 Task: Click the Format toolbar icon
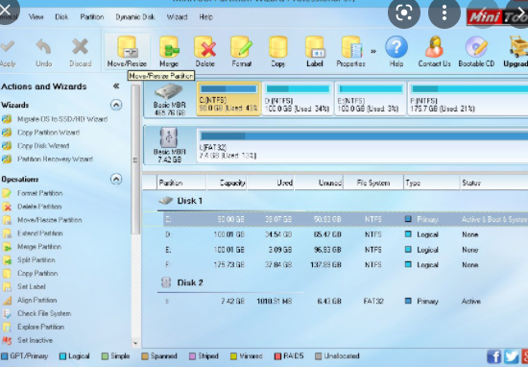tap(241, 51)
